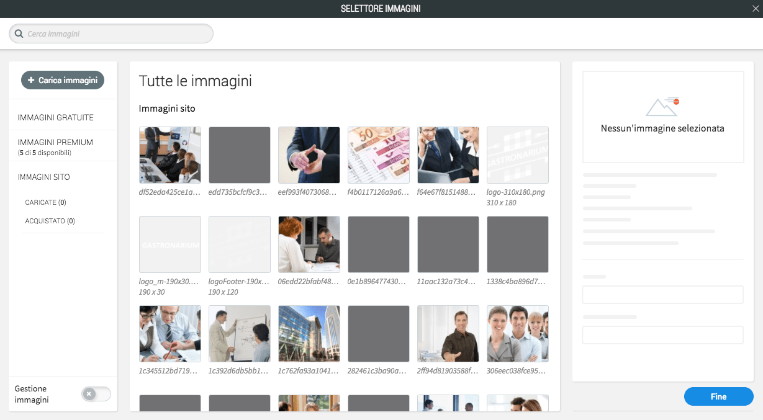Click the "Immagini sito" subheading
Image resolution: width=763 pixels, height=420 pixels.
(167, 109)
